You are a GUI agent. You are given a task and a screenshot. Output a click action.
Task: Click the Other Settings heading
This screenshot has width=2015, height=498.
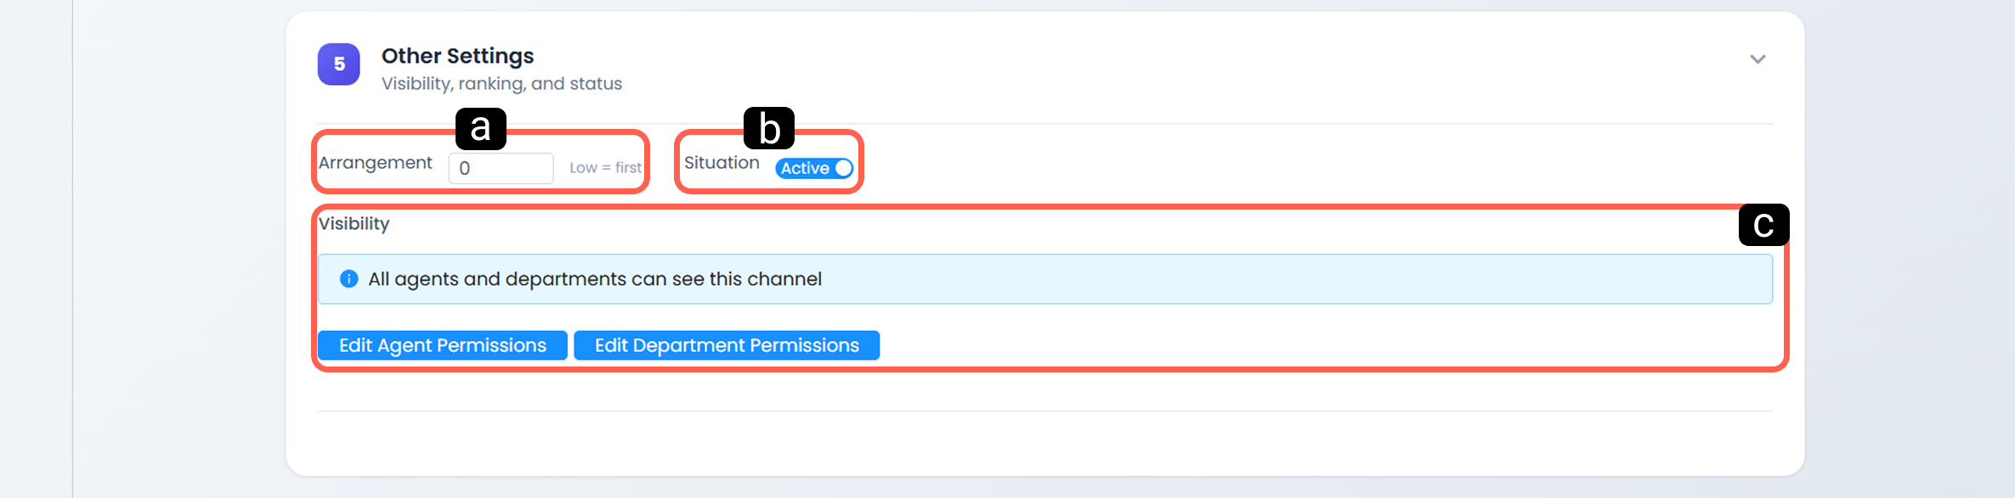[457, 56]
